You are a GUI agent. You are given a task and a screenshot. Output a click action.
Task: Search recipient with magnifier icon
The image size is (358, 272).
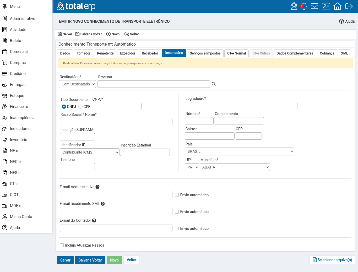[x=214, y=84]
